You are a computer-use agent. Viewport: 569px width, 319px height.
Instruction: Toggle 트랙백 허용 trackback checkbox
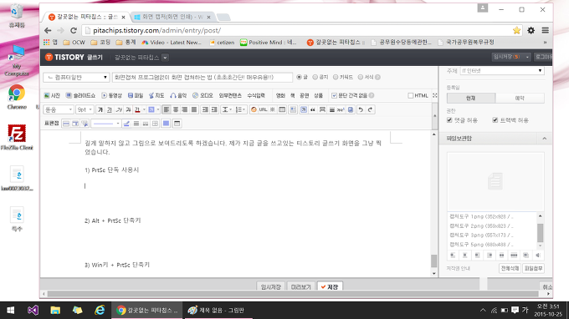tap(495, 120)
